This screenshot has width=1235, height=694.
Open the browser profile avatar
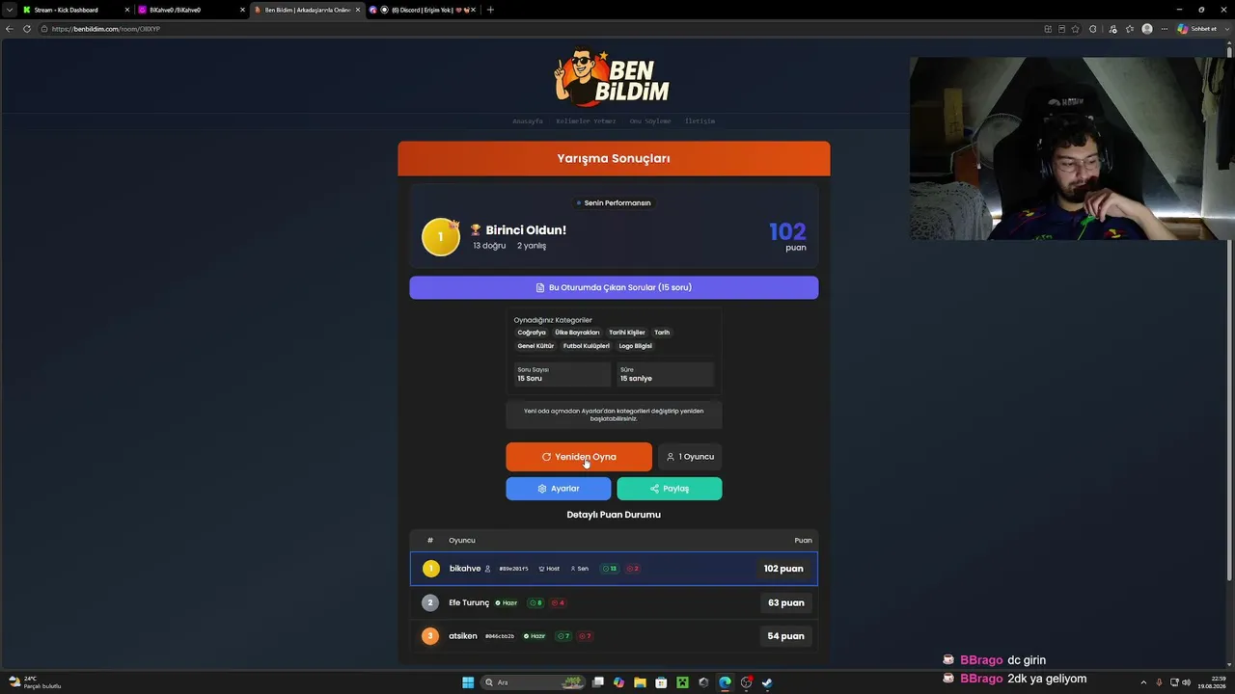[x=1147, y=29]
